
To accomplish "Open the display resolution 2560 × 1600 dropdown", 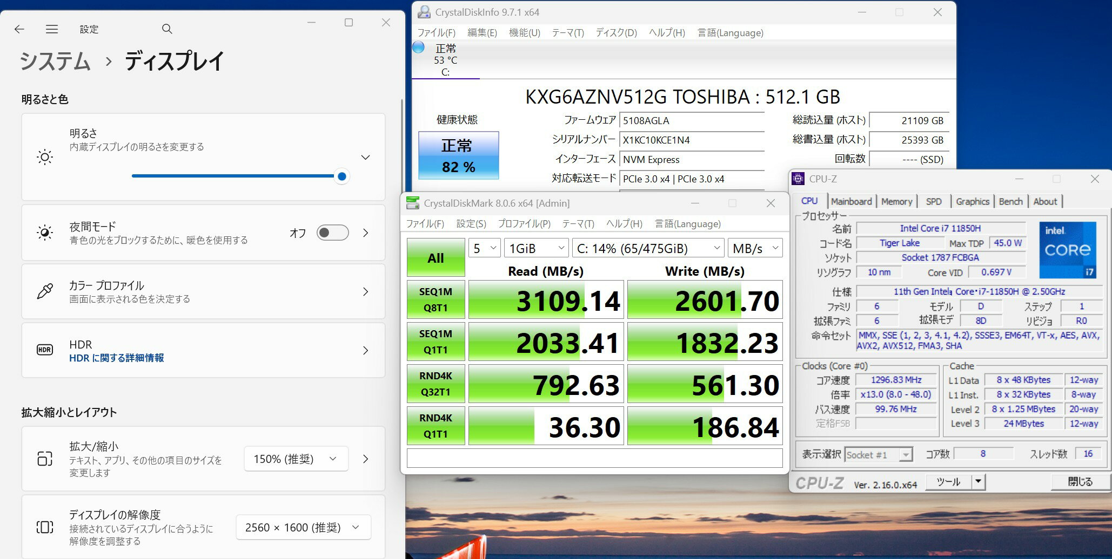I will pos(303,528).
